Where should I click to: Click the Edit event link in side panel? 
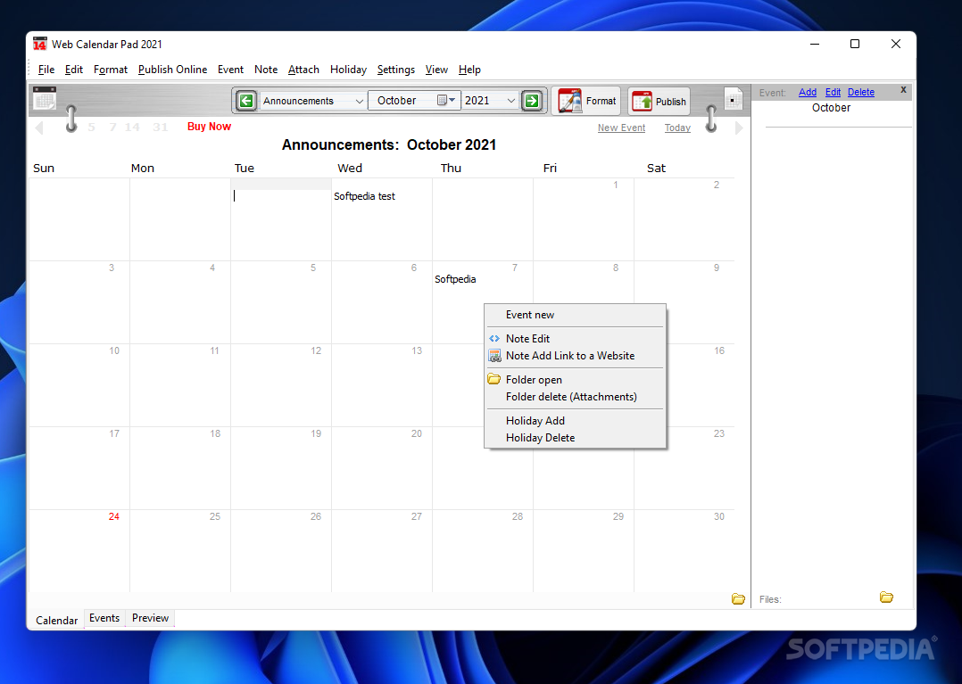pyautogui.click(x=833, y=92)
